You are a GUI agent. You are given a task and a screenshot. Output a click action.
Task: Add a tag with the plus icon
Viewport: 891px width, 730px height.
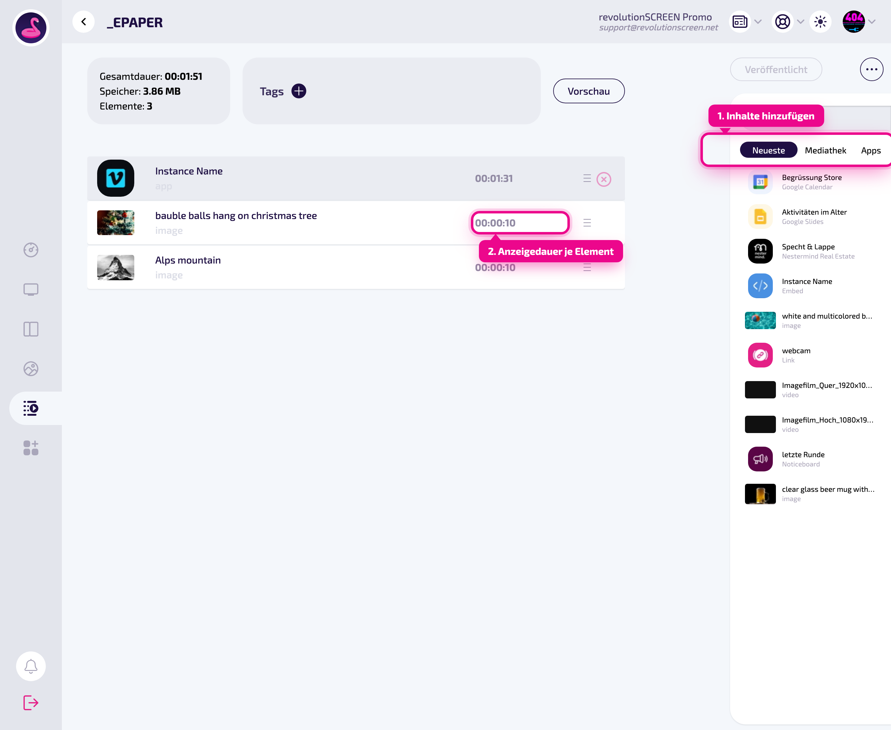[299, 91]
